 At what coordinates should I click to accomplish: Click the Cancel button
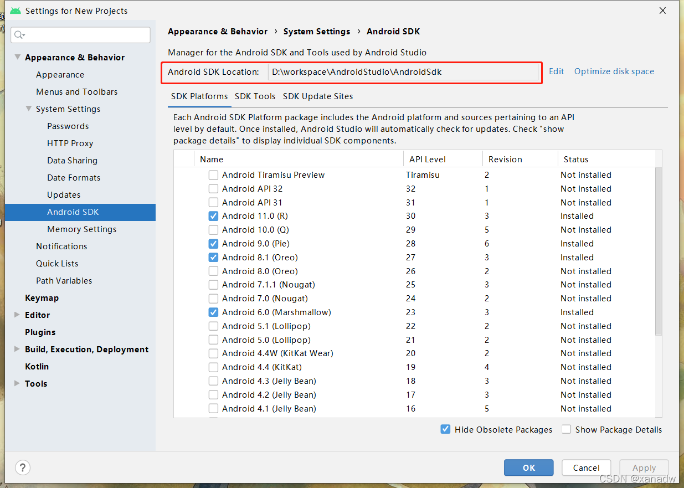(x=586, y=468)
